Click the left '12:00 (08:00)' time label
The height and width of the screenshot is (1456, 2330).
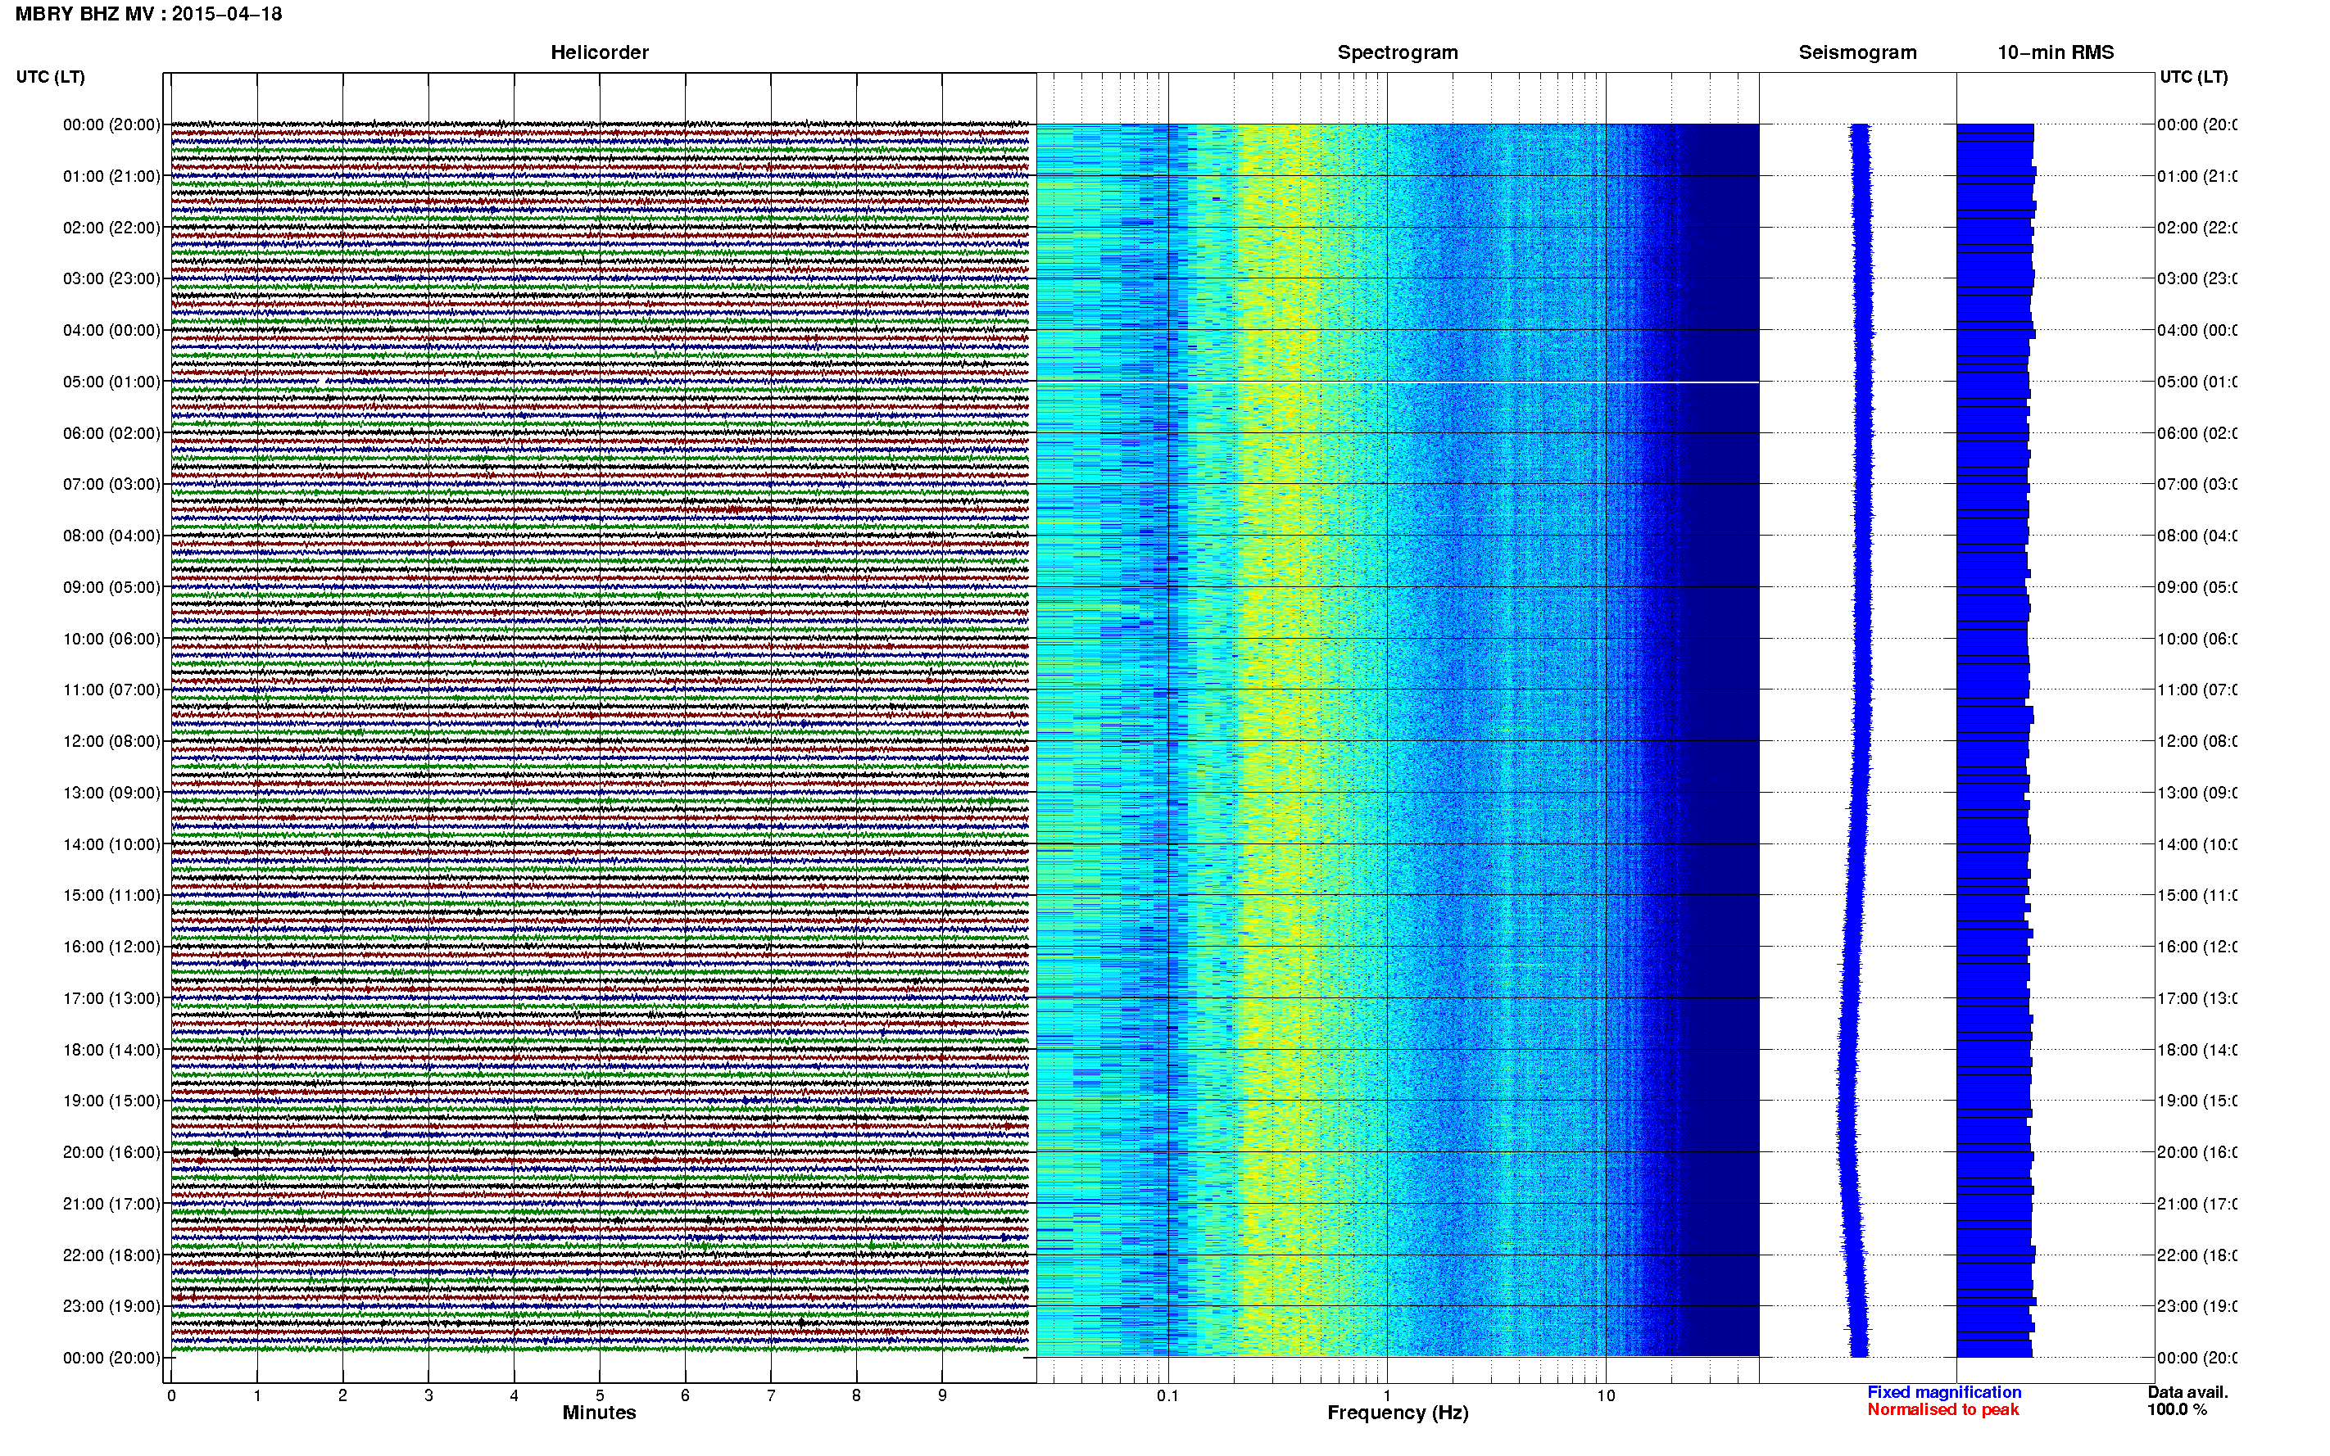point(111,741)
